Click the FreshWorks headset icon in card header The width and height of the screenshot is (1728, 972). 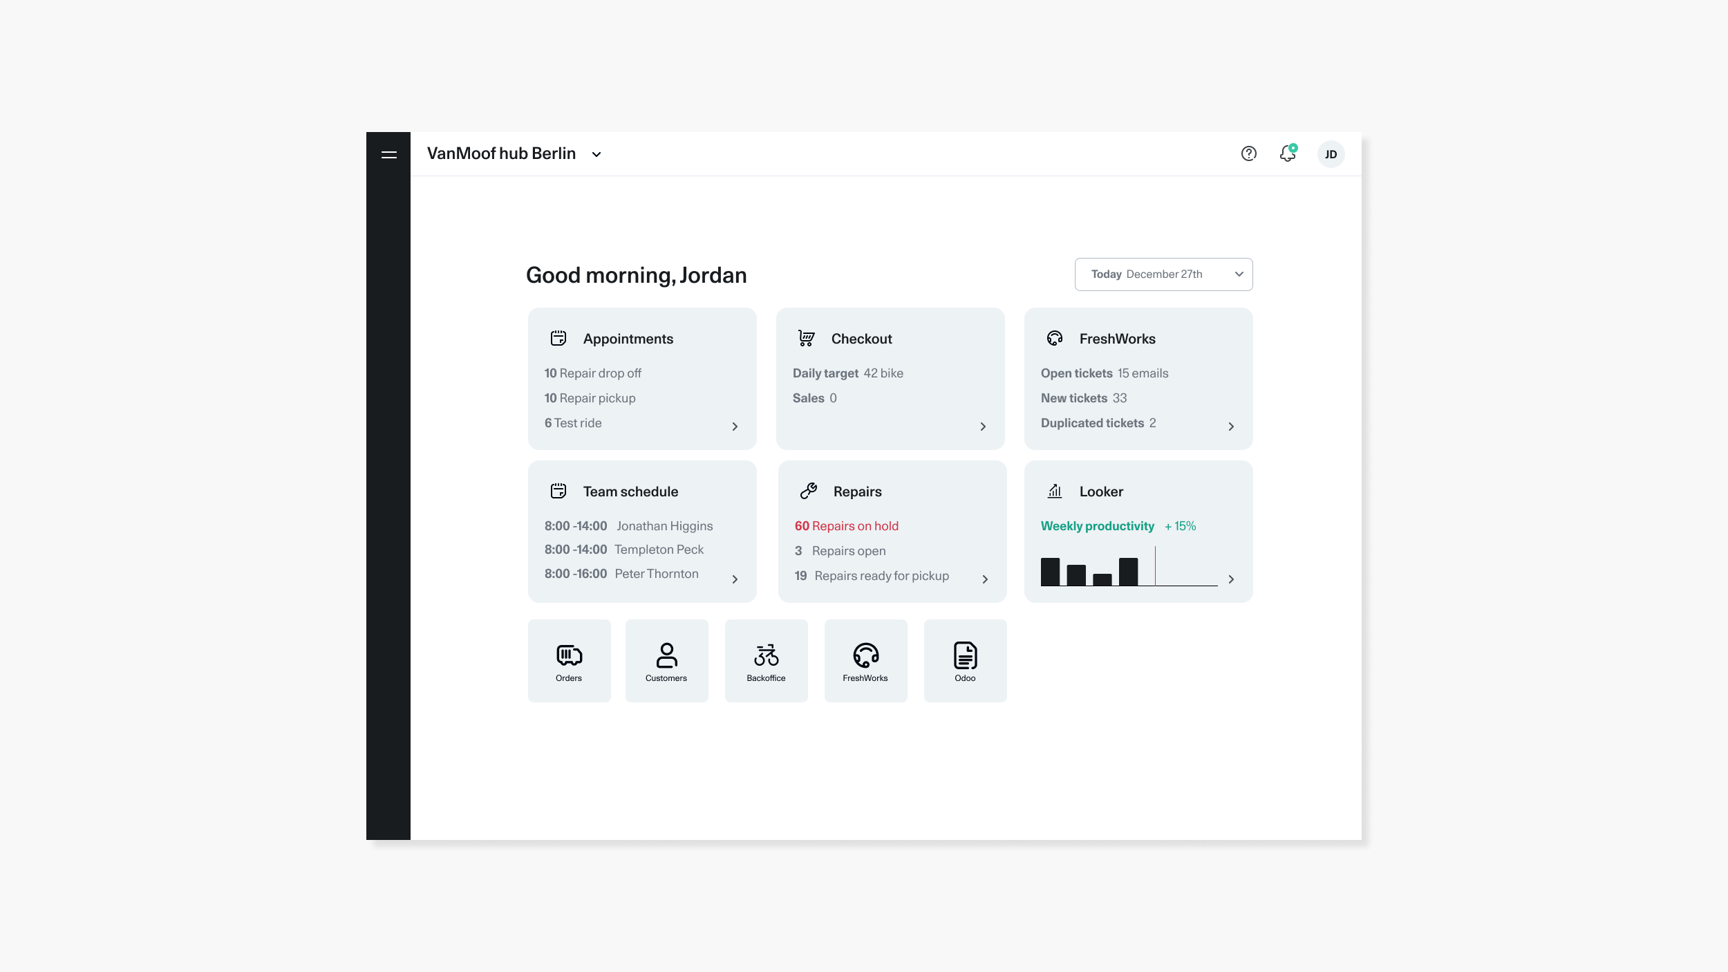point(1055,338)
